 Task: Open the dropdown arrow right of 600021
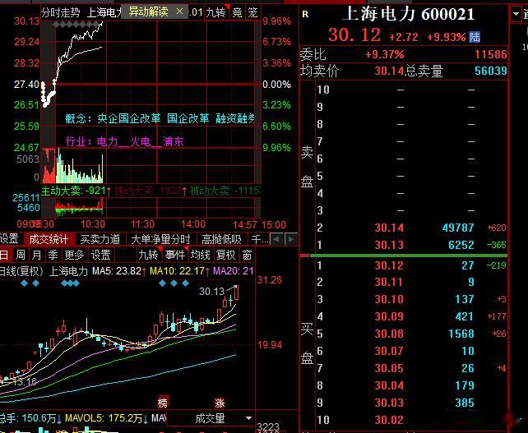click(x=516, y=14)
